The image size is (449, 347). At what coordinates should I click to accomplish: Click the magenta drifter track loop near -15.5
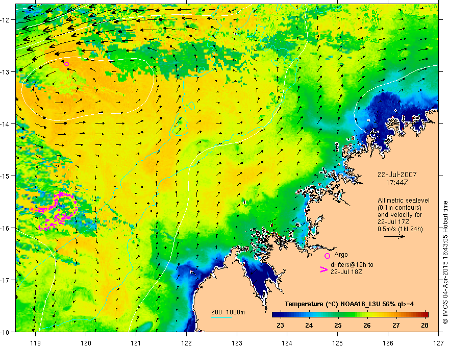coord(55,211)
